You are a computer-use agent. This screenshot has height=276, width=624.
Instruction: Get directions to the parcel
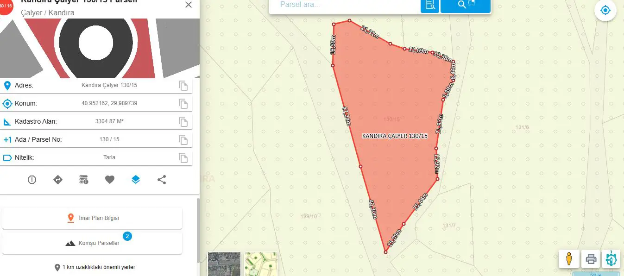(58, 180)
